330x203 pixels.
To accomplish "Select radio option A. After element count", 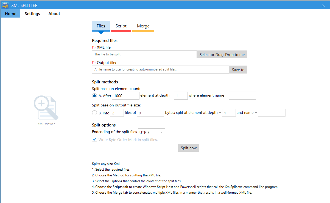I will pyautogui.click(x=94, y=96).
